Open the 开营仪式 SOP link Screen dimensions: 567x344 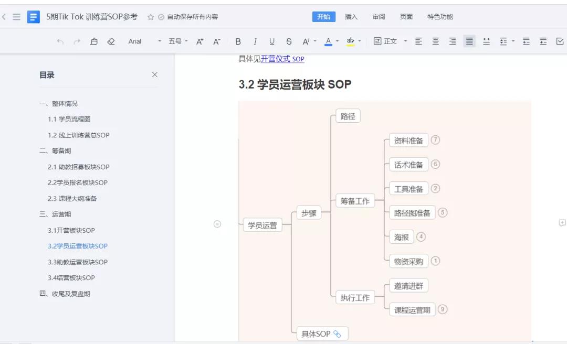(x=282, y=59)
